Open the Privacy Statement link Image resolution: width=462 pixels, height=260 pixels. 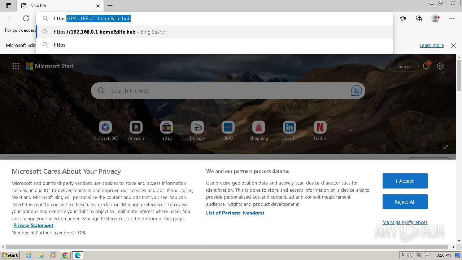[33, 225]
